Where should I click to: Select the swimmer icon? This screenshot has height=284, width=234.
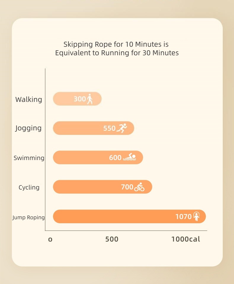click(129, 157)
